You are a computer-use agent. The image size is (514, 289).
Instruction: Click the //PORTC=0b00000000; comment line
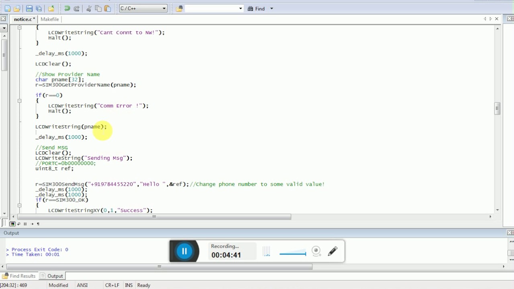66,163
